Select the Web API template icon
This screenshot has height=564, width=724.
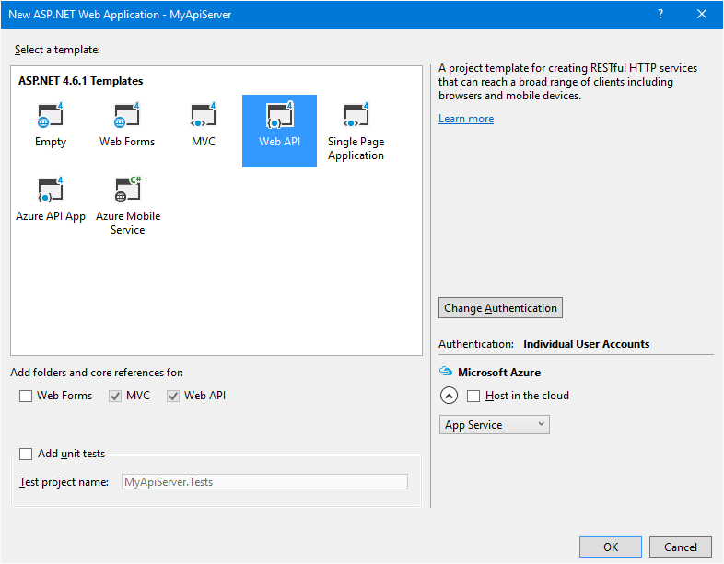(279, 115)
